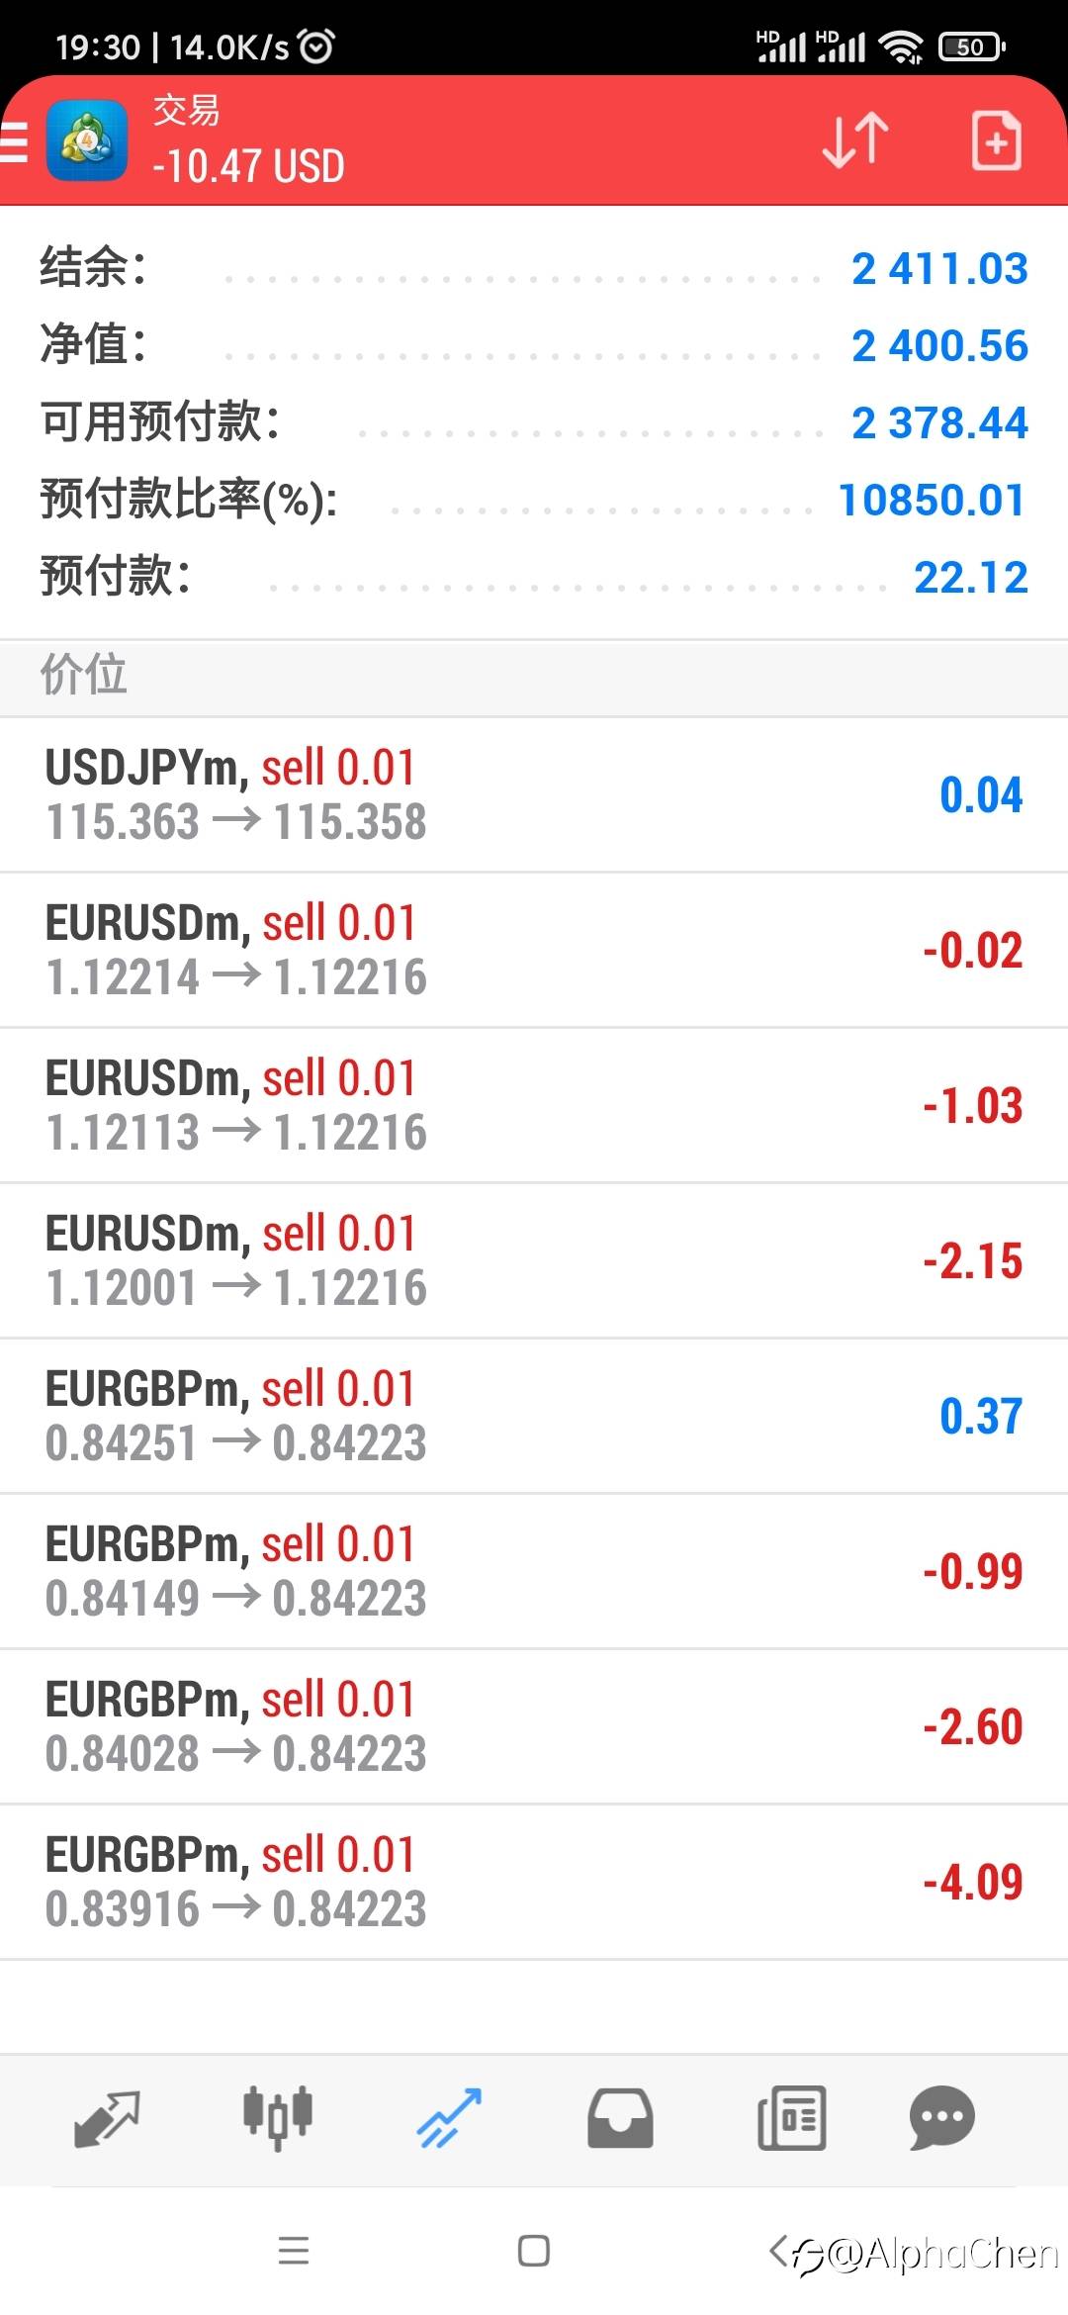Create a new order with plus document icon
This screenshot has height=2315, width=1068.
[x=996, y=140]
